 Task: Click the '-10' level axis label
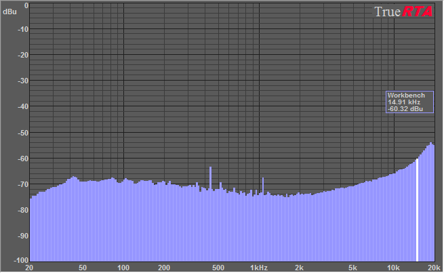(x=23, y=29)
